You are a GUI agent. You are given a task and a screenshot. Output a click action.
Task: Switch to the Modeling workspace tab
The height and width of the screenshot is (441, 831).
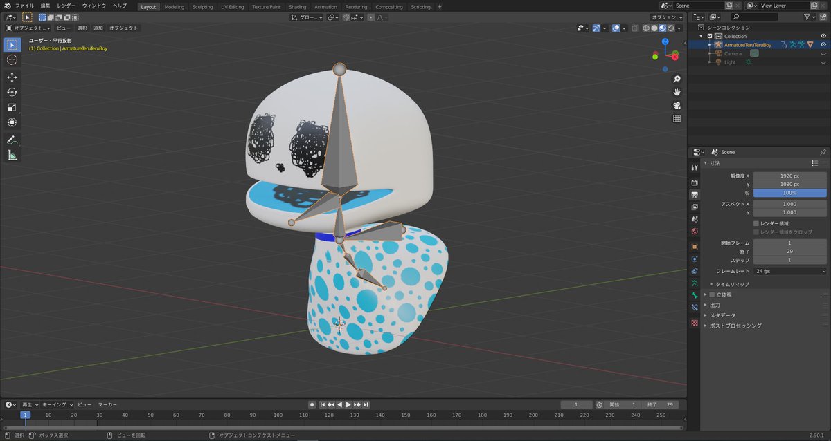(x=175, y=6)
